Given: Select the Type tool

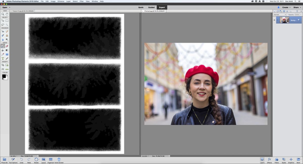Looking at the screenshot, I should [3, 58].
